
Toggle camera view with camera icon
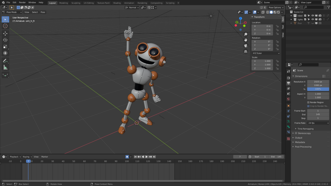pyautogui.click(x=245, y=46)
